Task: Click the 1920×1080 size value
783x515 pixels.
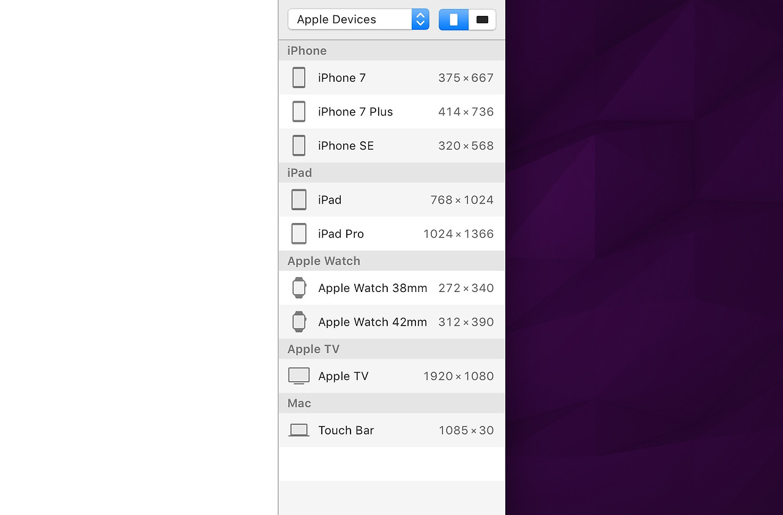Action: [x=458, y=376]
